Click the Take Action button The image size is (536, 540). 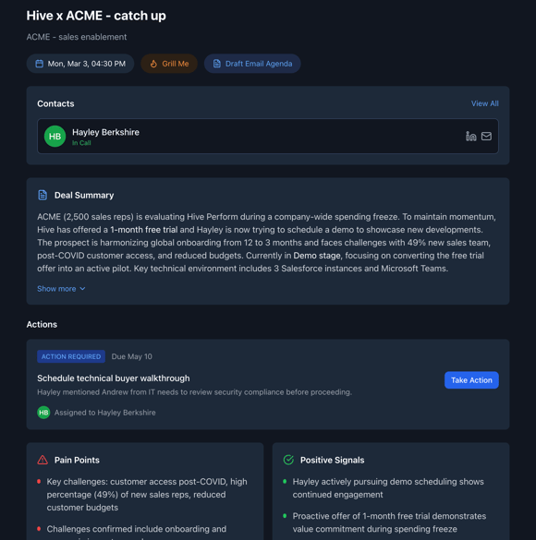tap(471, 380)
